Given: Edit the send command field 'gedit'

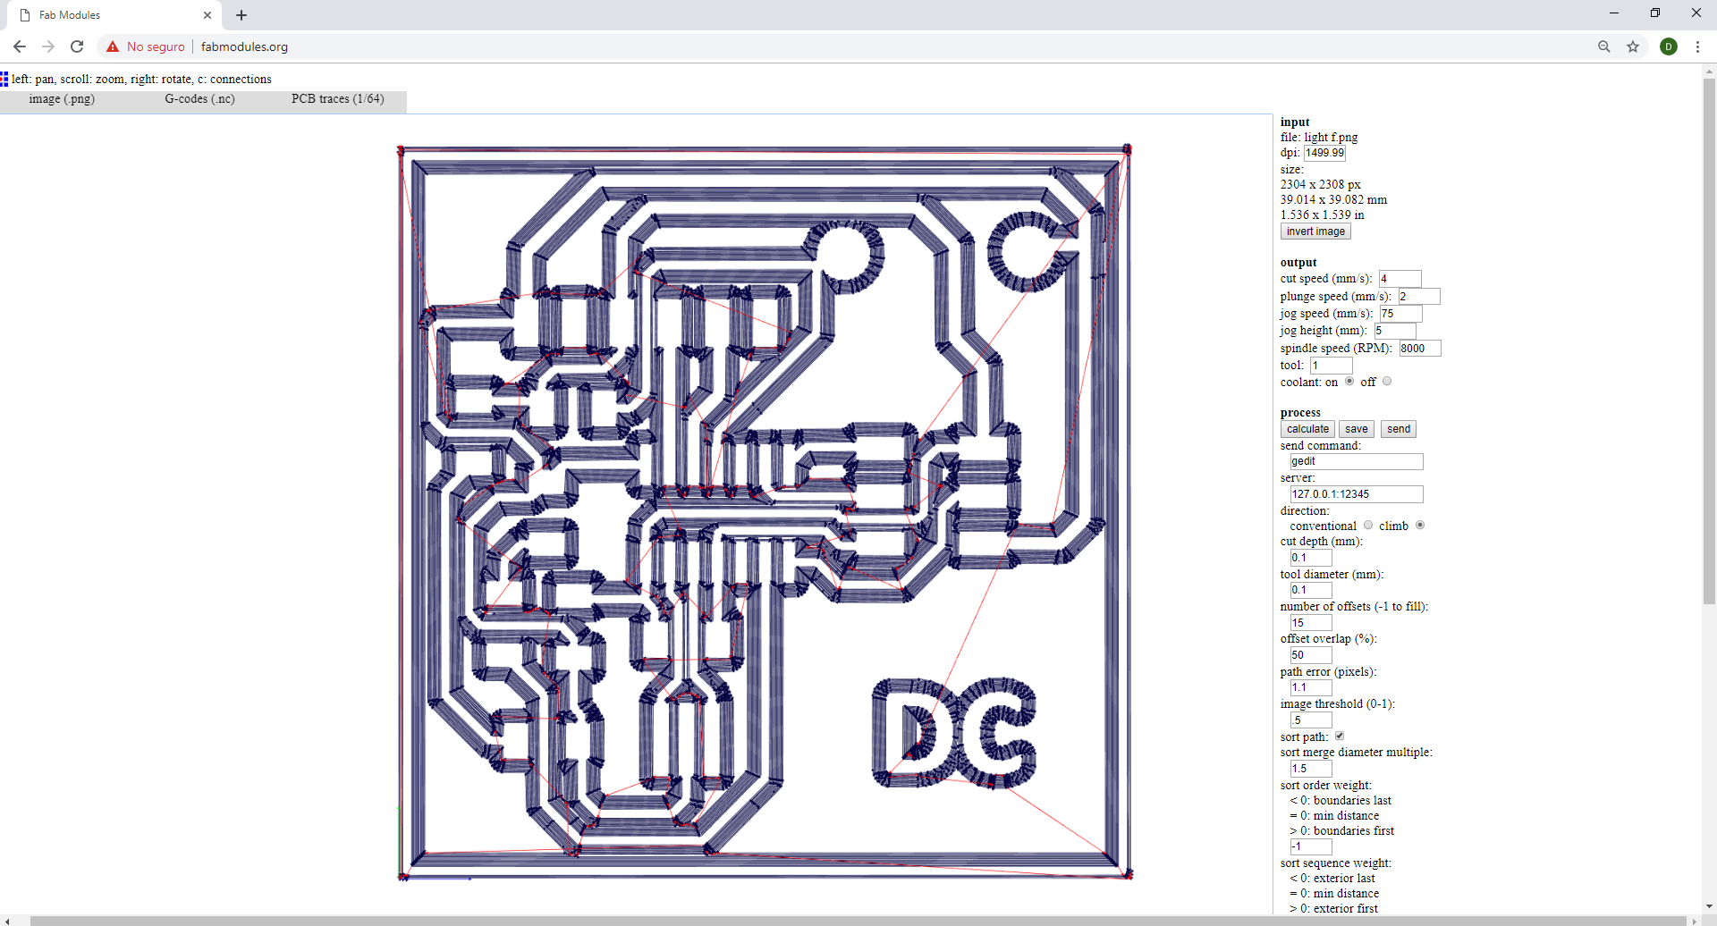Looking at the screenshot, I should click(x=1357, y=461).
